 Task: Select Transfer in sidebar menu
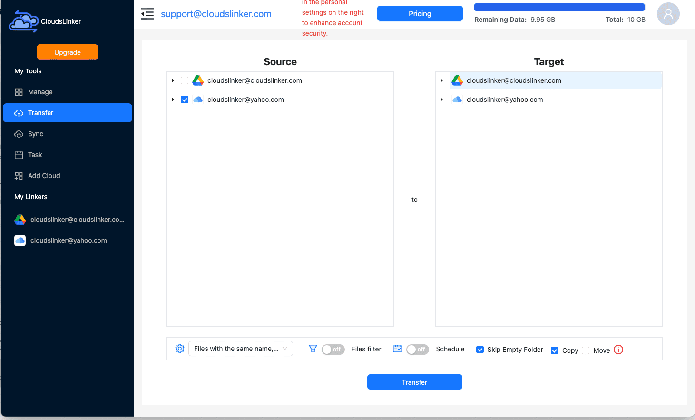pos(68,113)
